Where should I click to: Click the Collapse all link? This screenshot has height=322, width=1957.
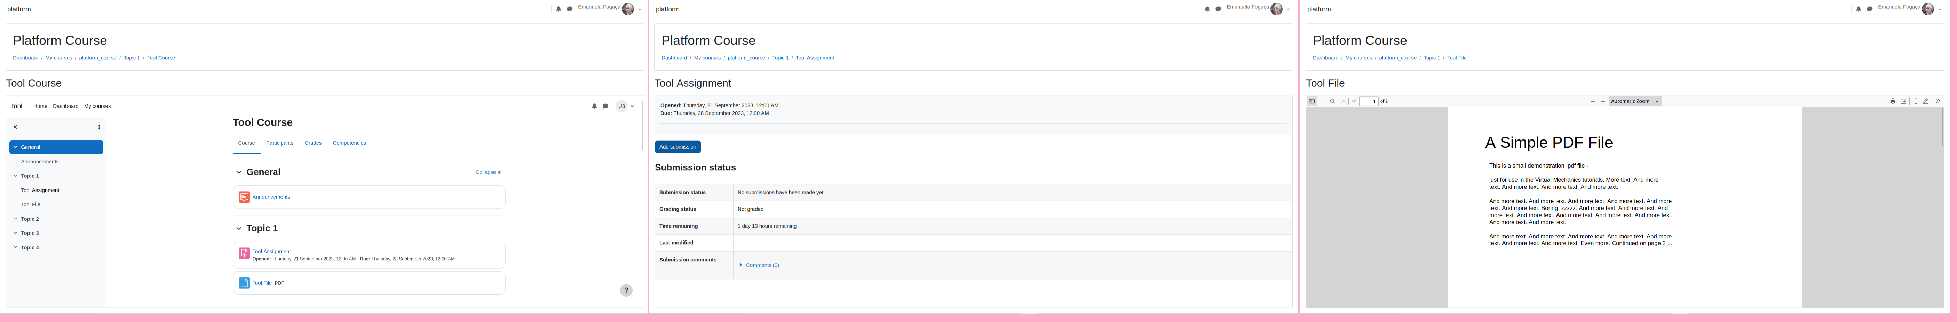[489, 173]
